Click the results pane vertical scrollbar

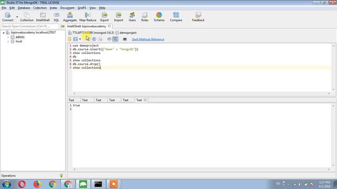coord(333,135)
